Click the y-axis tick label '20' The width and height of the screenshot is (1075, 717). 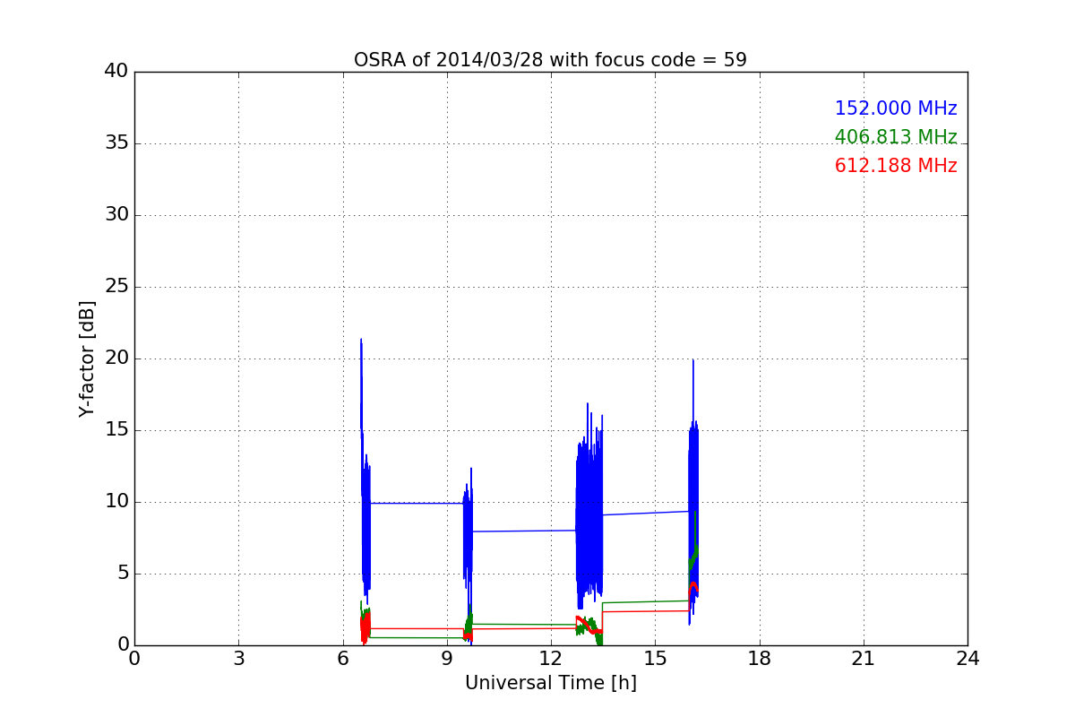coord(116,358)
